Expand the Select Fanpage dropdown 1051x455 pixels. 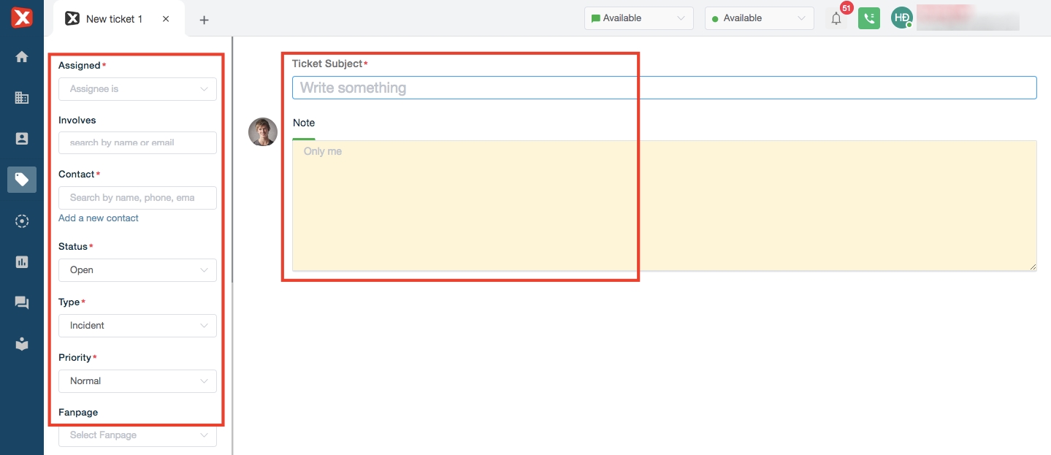(137, 435)
